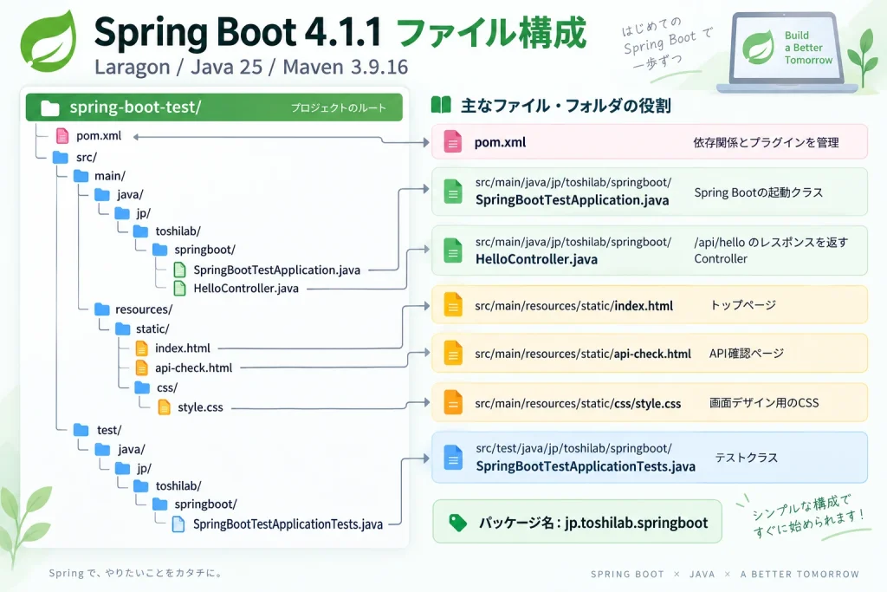Click the src/ folder icon
Screen dimensions: 887x592
[61, 157]
